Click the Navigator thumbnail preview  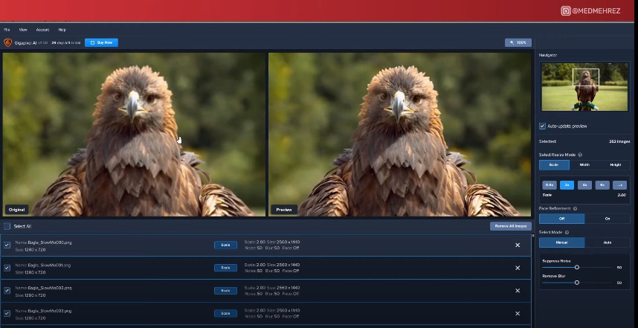584,86
